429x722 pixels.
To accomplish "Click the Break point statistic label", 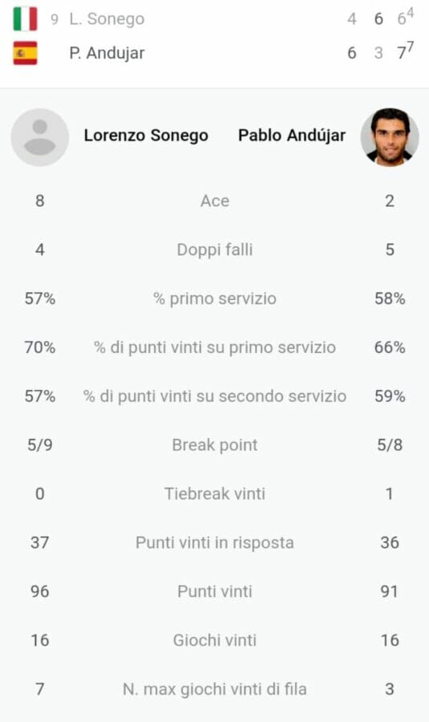I will [x=215, y=444].
